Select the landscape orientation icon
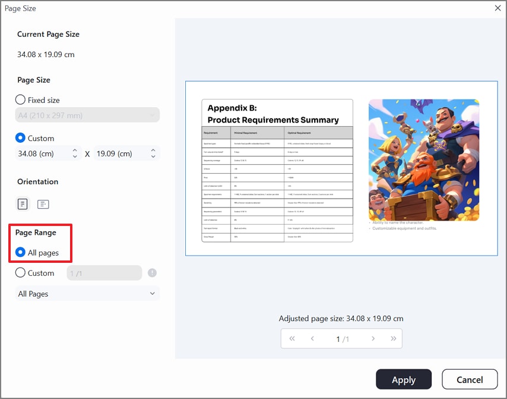The height and width of the screenshot is (399, 507). (x=43, y=203)
